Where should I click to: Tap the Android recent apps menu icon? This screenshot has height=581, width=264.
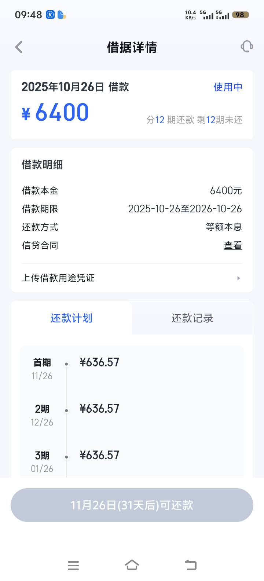(x=73, y=565)
